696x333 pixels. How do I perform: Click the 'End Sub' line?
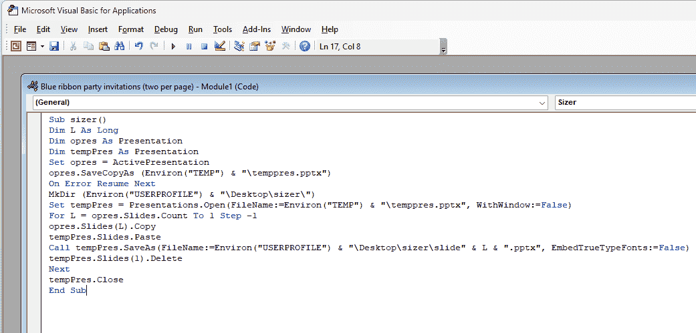[68, 290]
